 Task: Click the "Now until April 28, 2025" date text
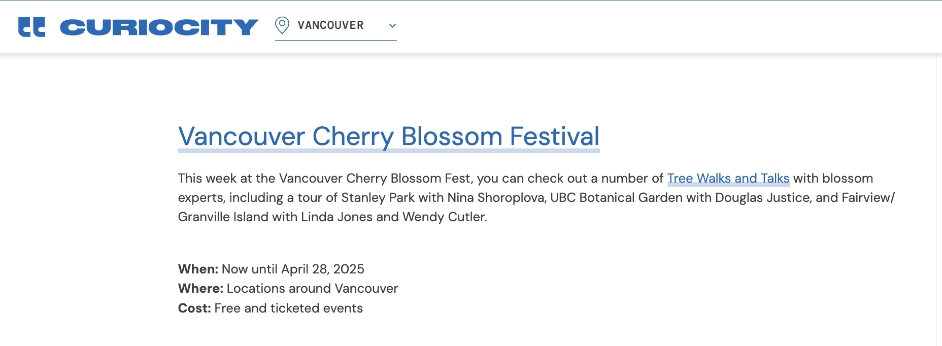pyautogui.click(x=293, y=269)
